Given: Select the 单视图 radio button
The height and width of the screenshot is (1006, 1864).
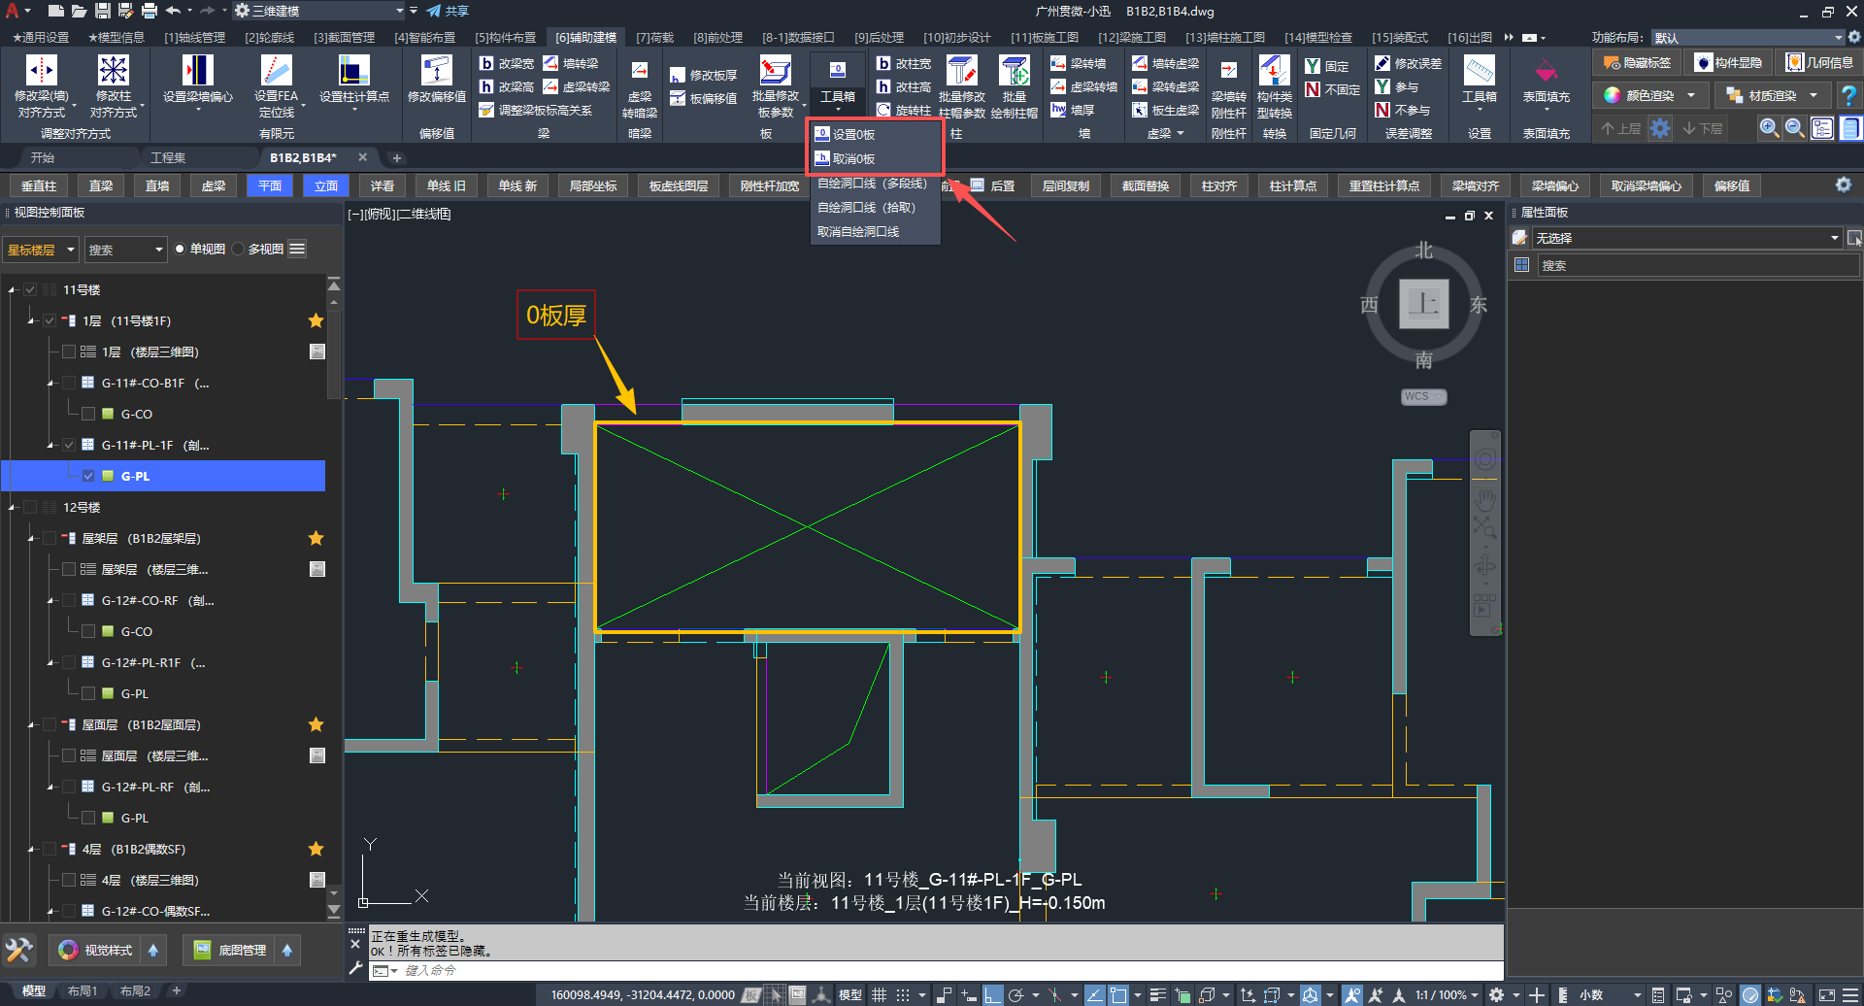Looking at the screenshot, I should [180, 250].
